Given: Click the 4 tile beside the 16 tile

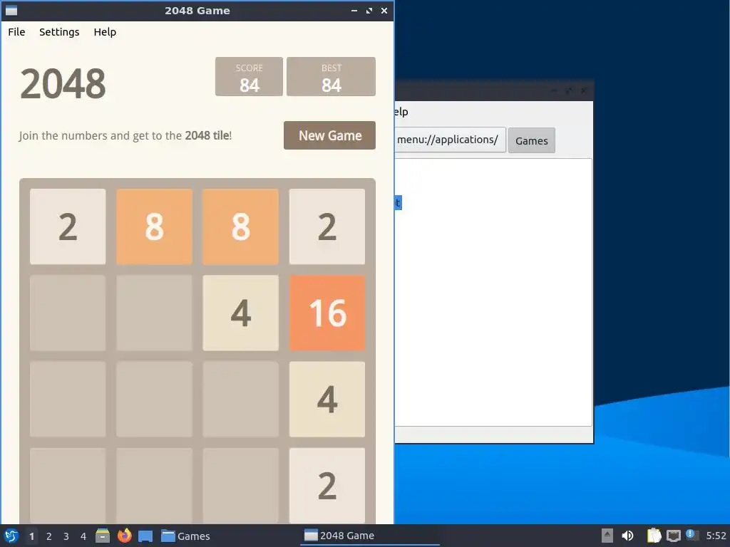Looking at the screenshot, I should [x=241, y=313].
